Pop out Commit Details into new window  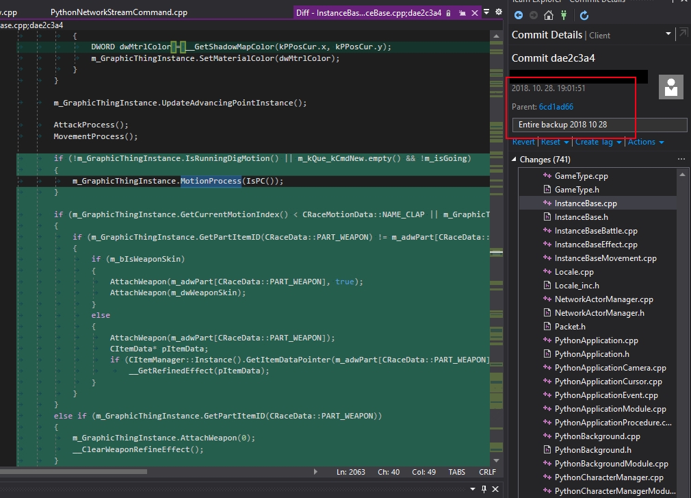coord(683,33)
